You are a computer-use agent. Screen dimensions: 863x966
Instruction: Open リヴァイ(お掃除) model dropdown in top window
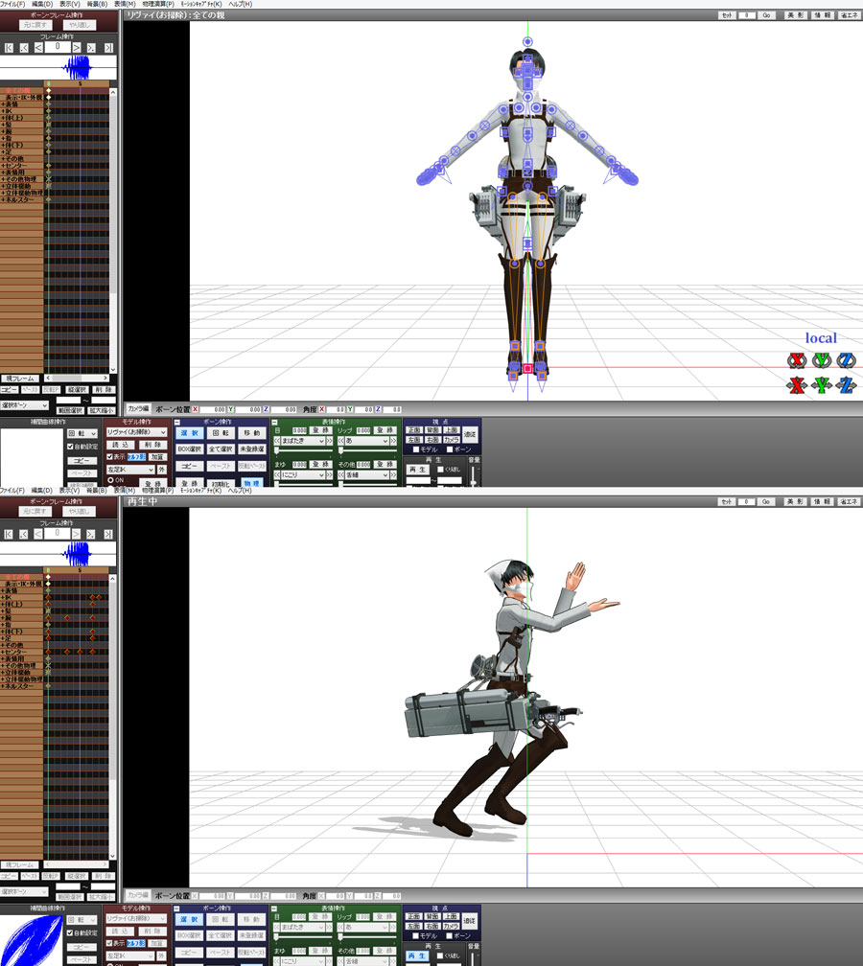point(136,432)
